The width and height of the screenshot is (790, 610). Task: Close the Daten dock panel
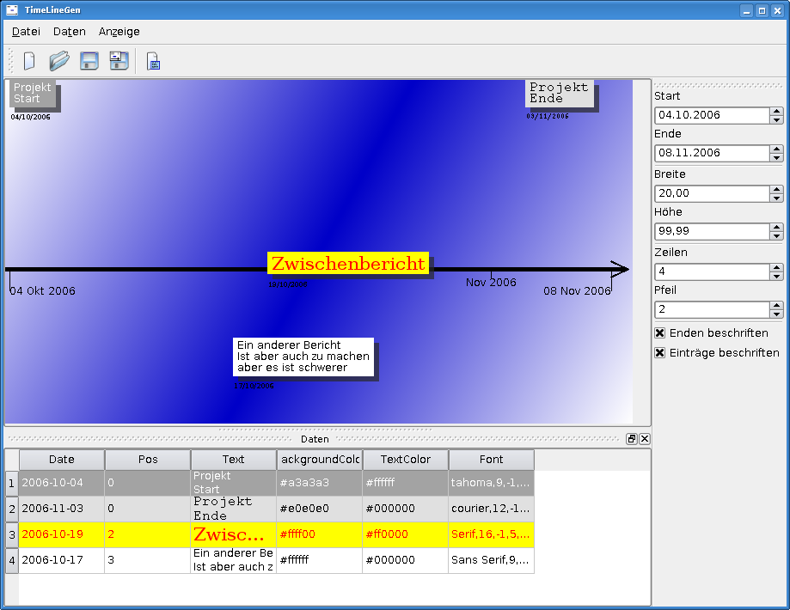point(645,439)
